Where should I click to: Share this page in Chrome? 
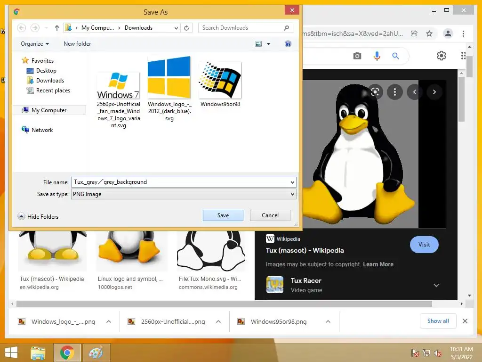click(x=414, y=33)
